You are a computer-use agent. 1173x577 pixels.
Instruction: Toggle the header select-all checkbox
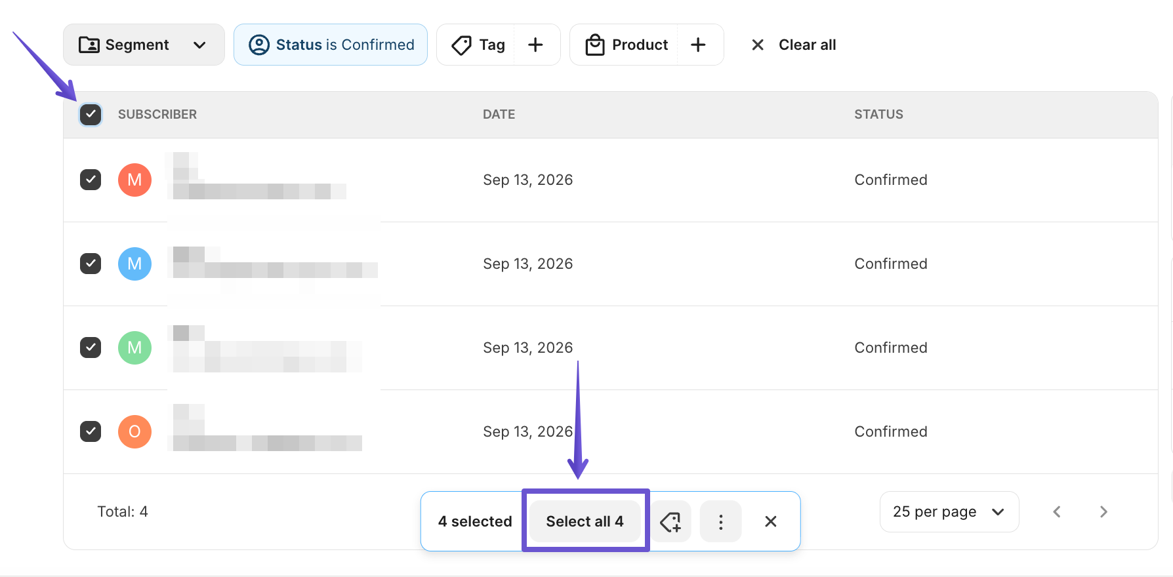tap(91, 114)
